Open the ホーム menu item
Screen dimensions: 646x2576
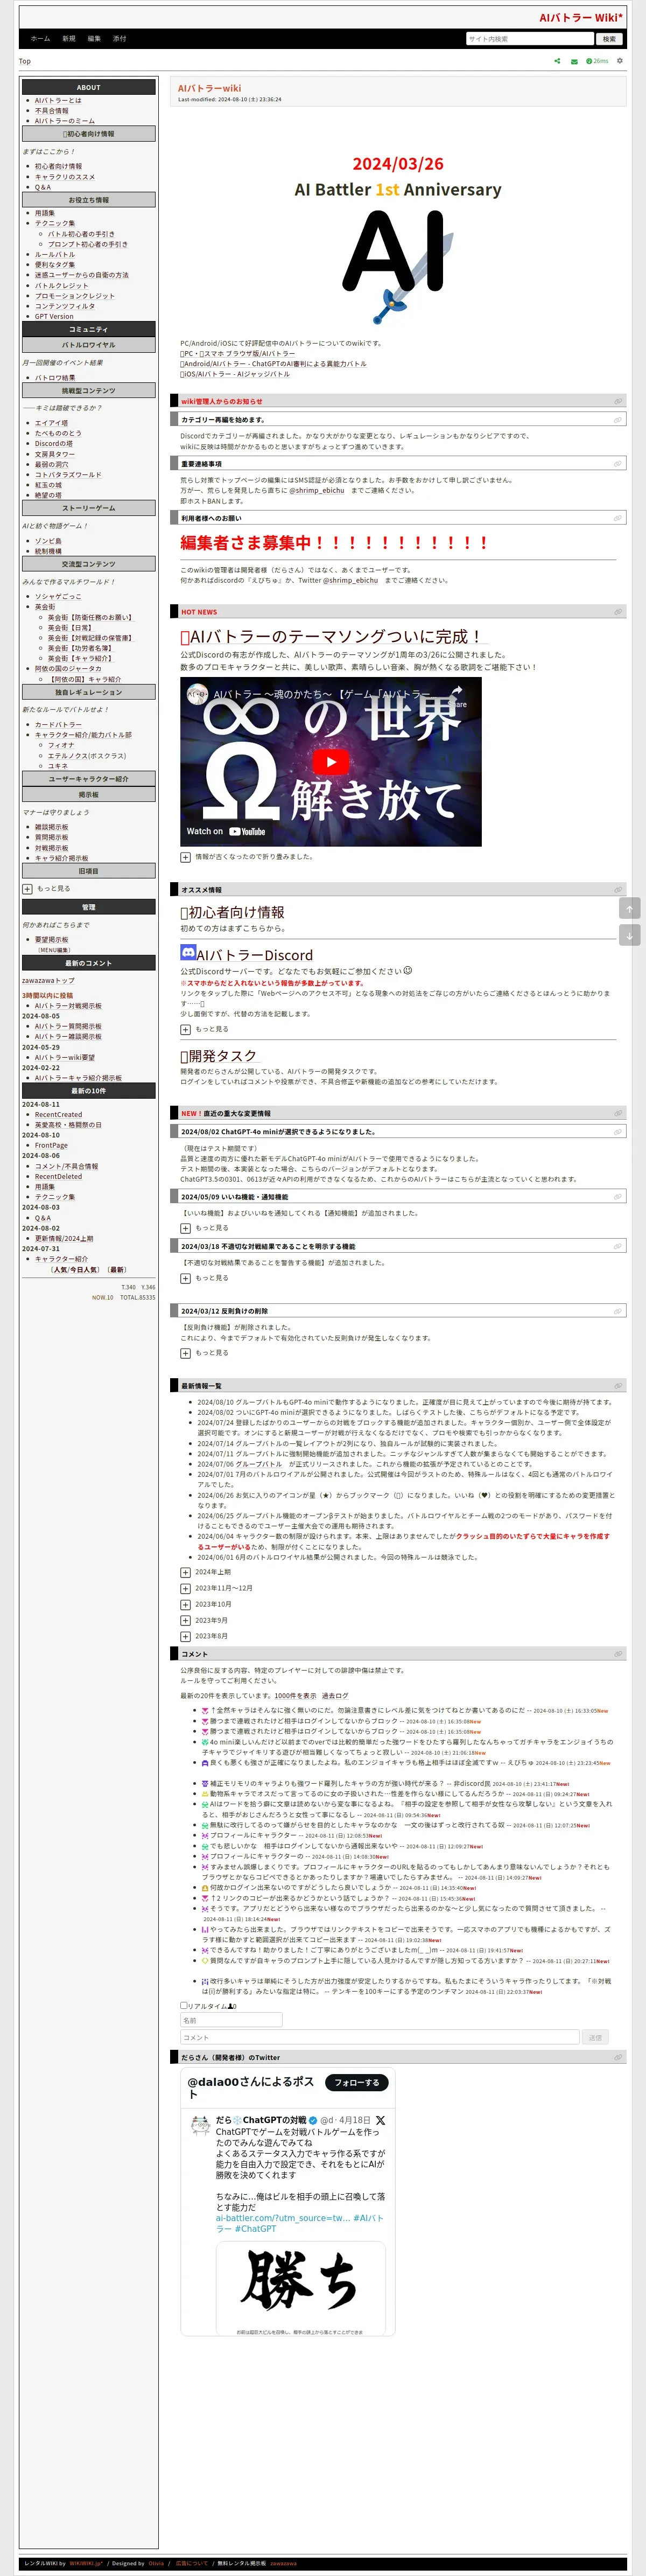(40, 39)
